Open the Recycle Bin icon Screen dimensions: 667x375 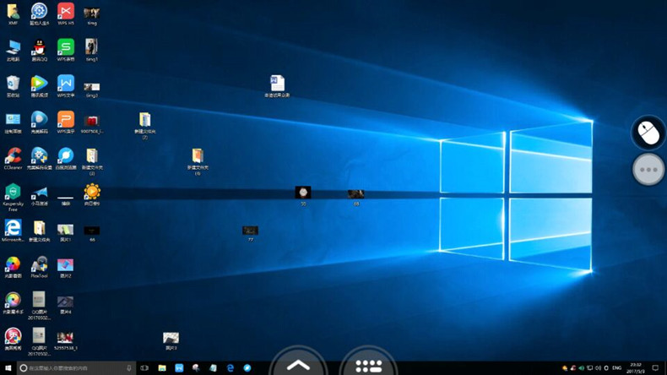pos(13,84)
